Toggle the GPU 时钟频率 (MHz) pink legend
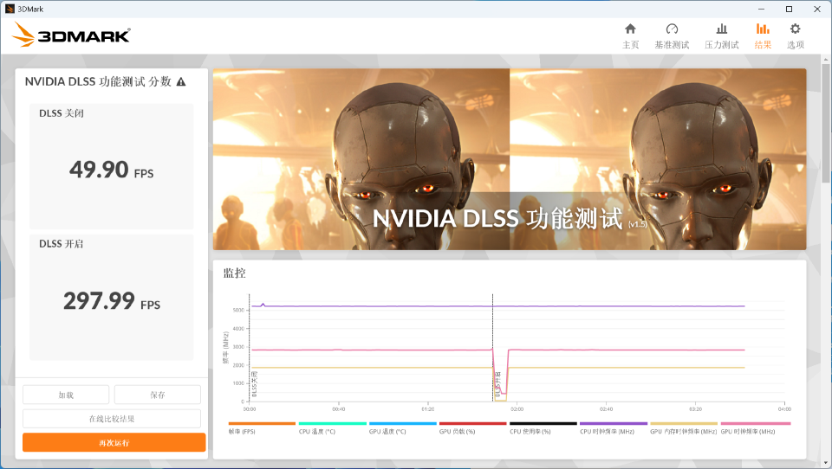The height and width of the screenshot is (469, 832). pyautogui.click(x=755, y=427)
